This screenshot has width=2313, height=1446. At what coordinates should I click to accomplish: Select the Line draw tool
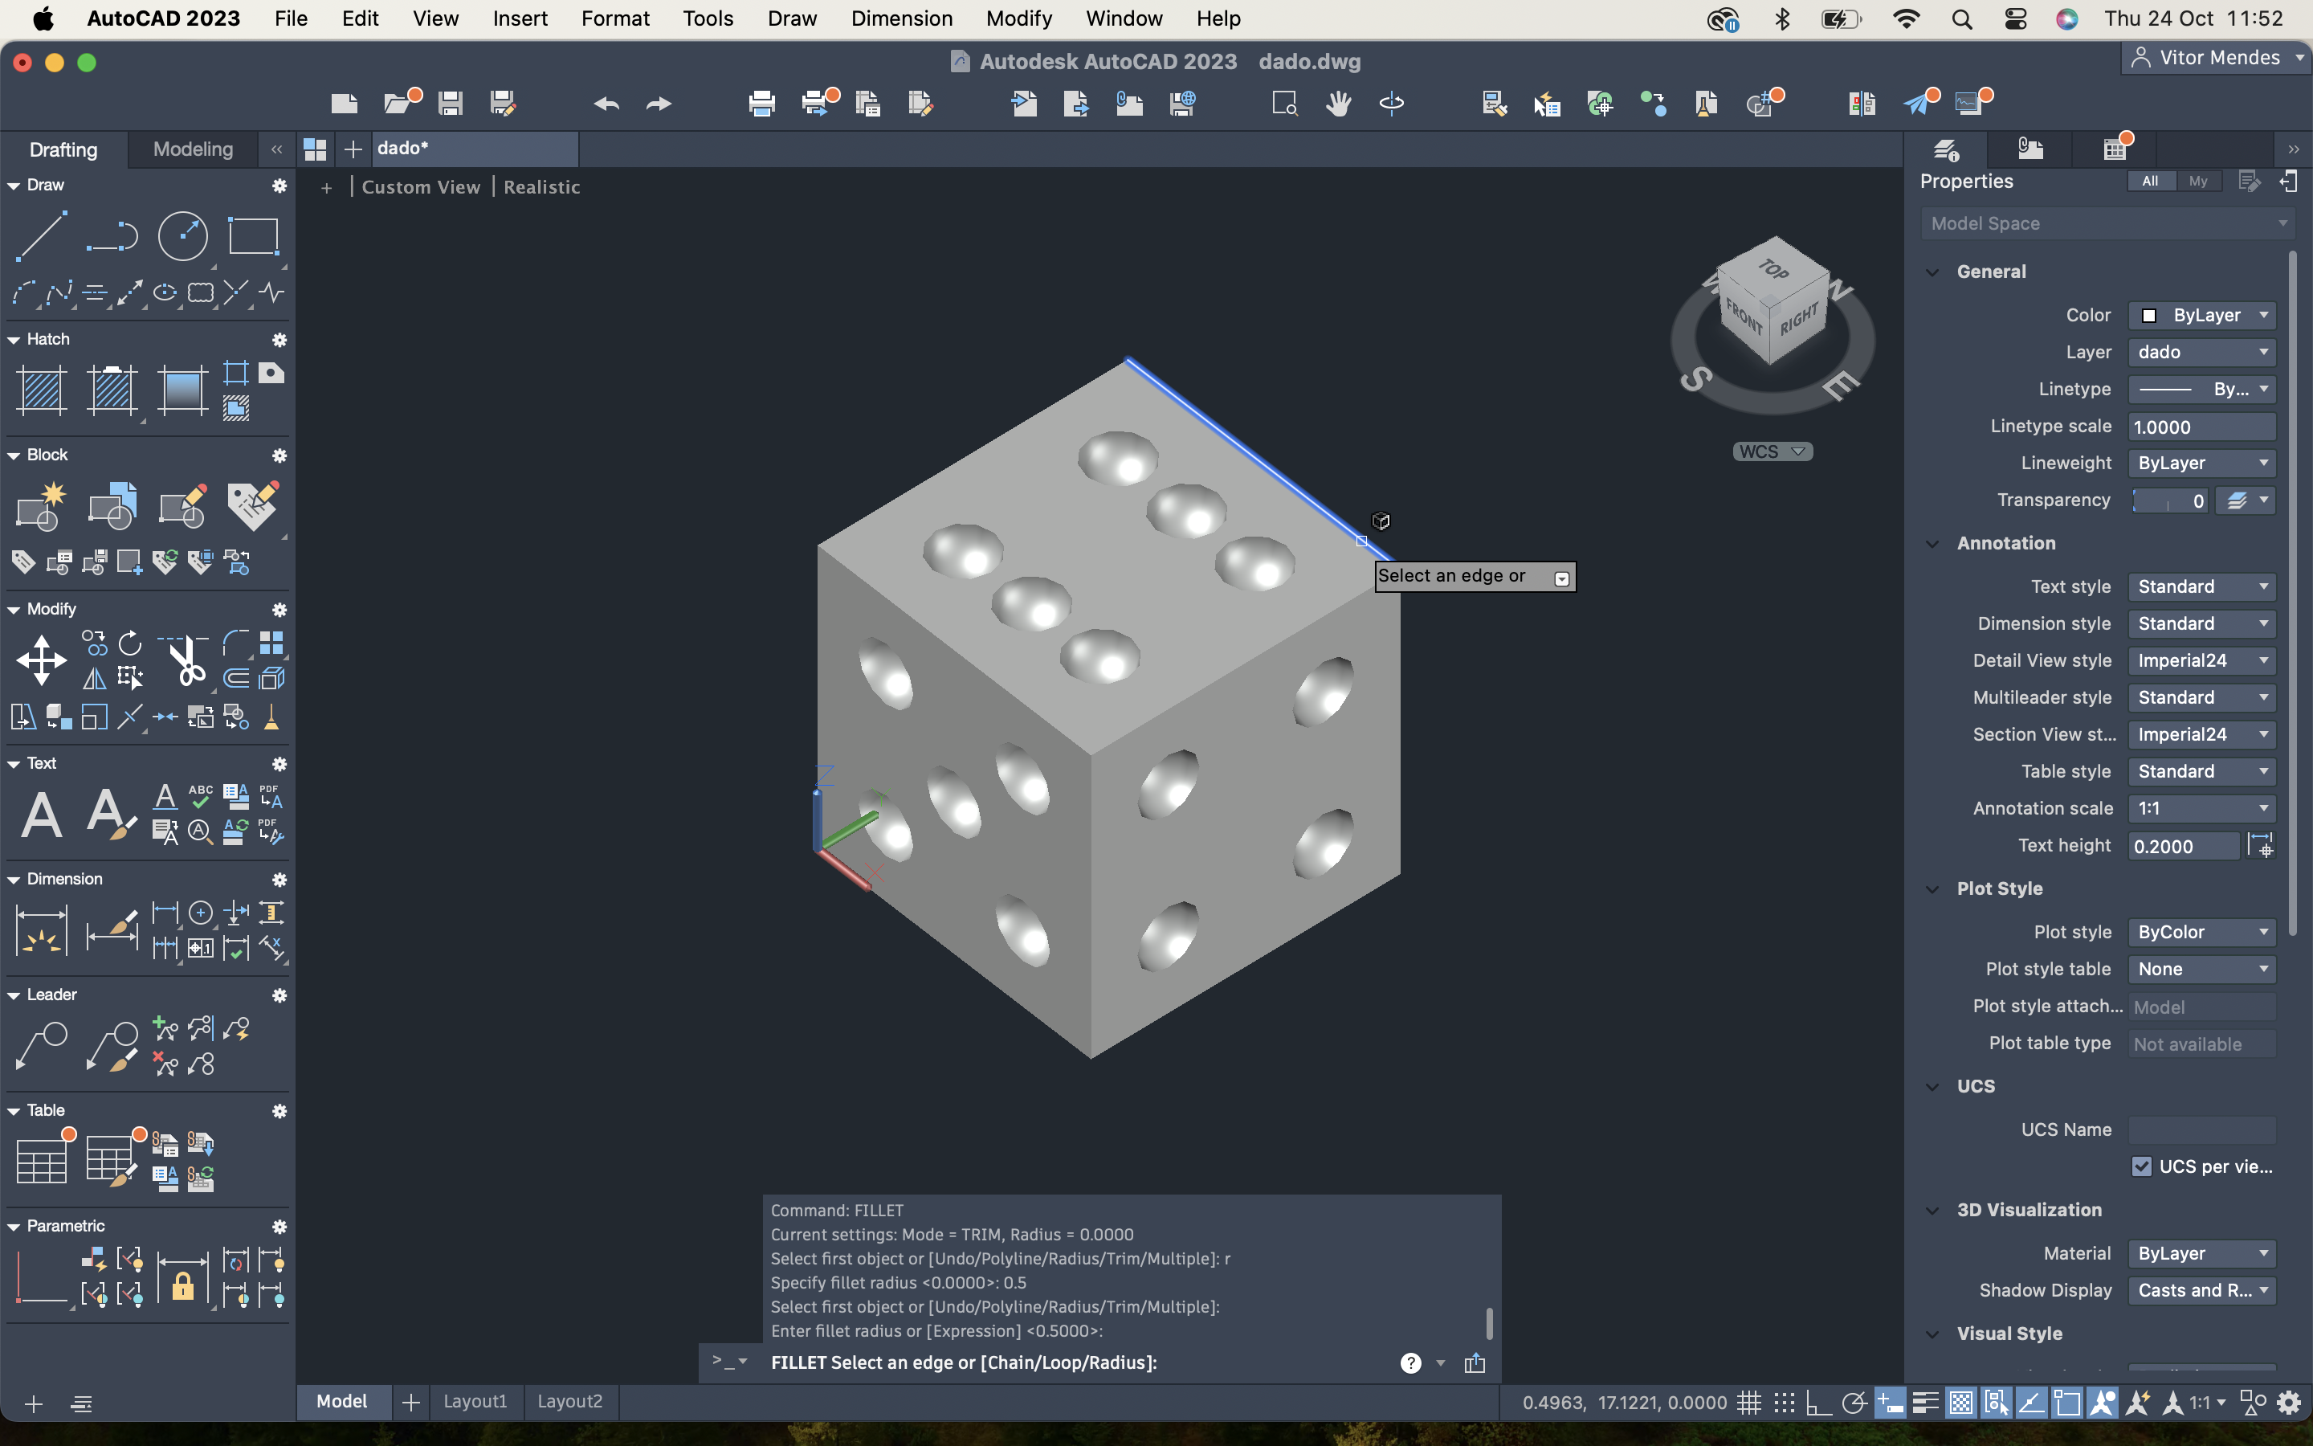tap(41, 235)
